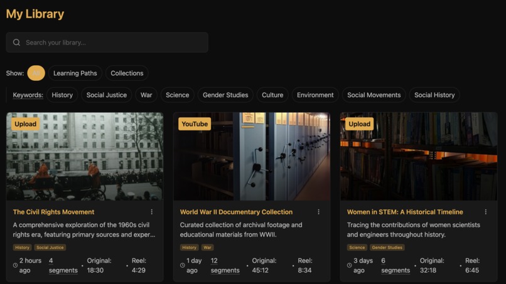Screen dimensions: 506x284
Task: Click Science tag on Women in STEM card
Action: [x=357, y=247]
